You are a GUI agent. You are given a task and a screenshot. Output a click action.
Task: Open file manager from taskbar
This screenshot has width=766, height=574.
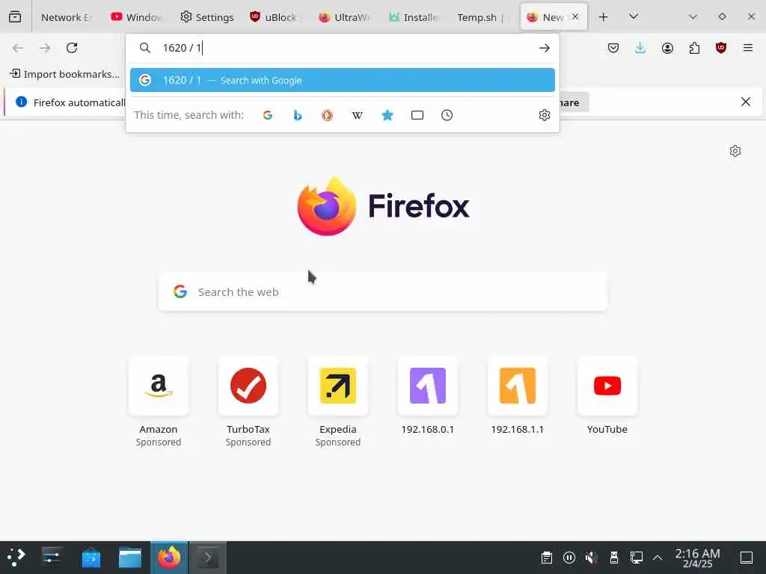130,558
